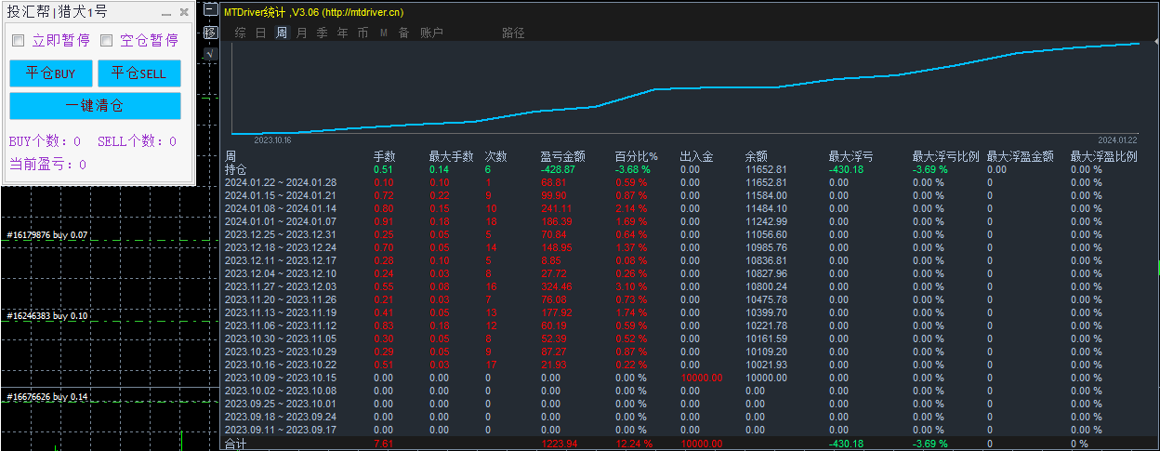The width and height of the screenshot is (1160, 451).
Task: Click the 2024.01.08 ~ 2024.01.14 row
Action: point(690,208)
